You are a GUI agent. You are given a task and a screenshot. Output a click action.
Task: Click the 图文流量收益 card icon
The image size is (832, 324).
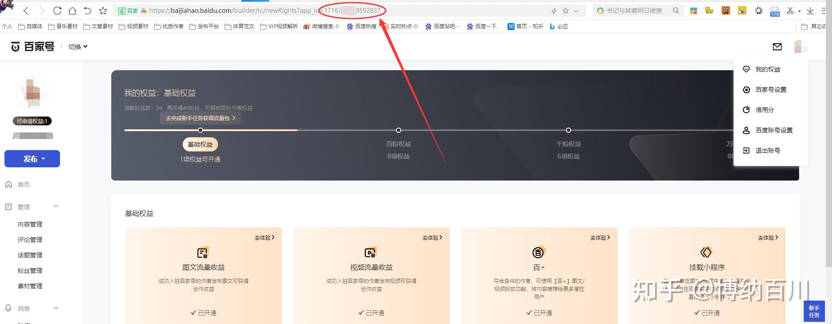(x=203, y=252)
